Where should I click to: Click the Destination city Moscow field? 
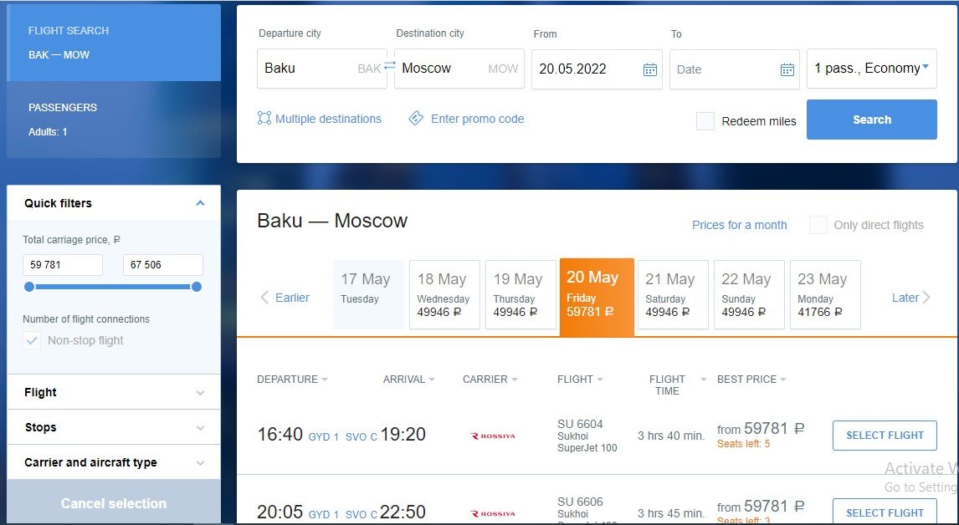click(x=459, y=69)
